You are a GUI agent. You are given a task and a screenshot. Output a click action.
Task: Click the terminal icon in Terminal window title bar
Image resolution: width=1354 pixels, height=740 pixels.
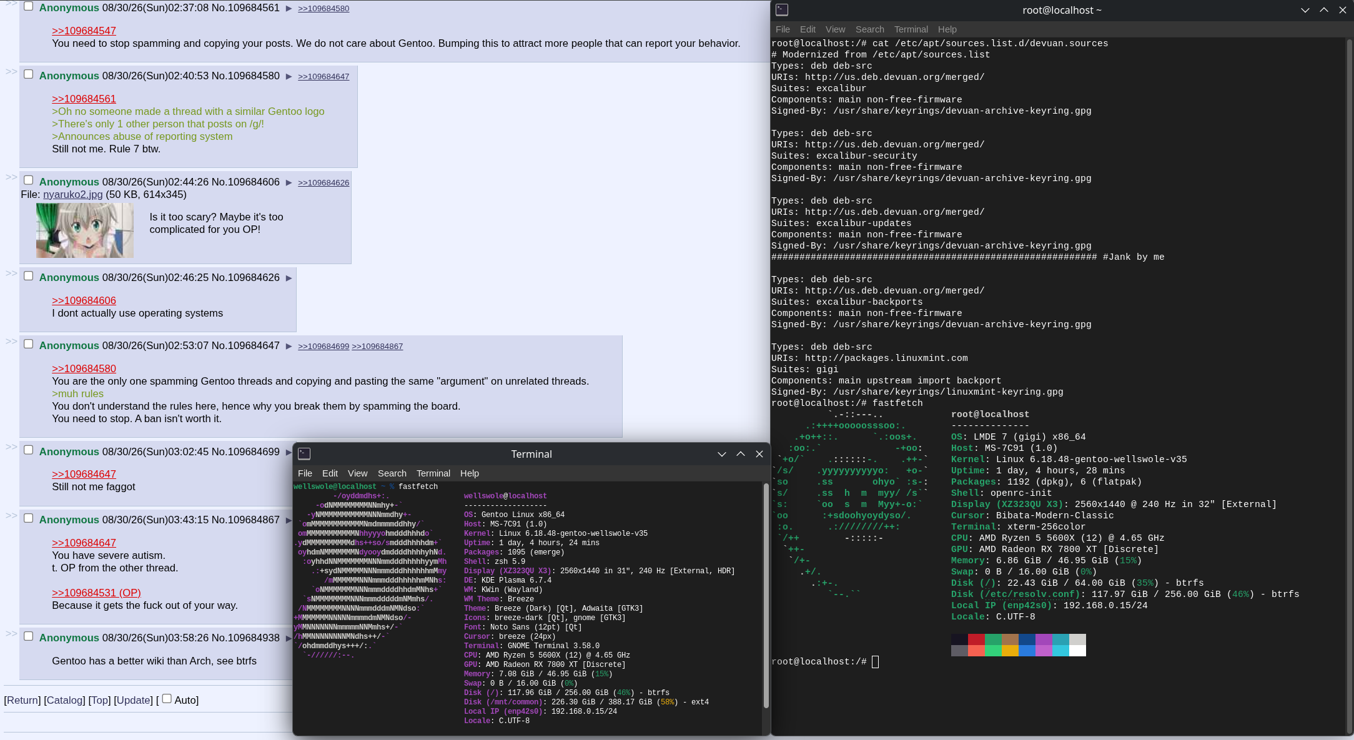304,454
